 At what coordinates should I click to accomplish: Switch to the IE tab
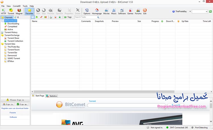(16, 17)
